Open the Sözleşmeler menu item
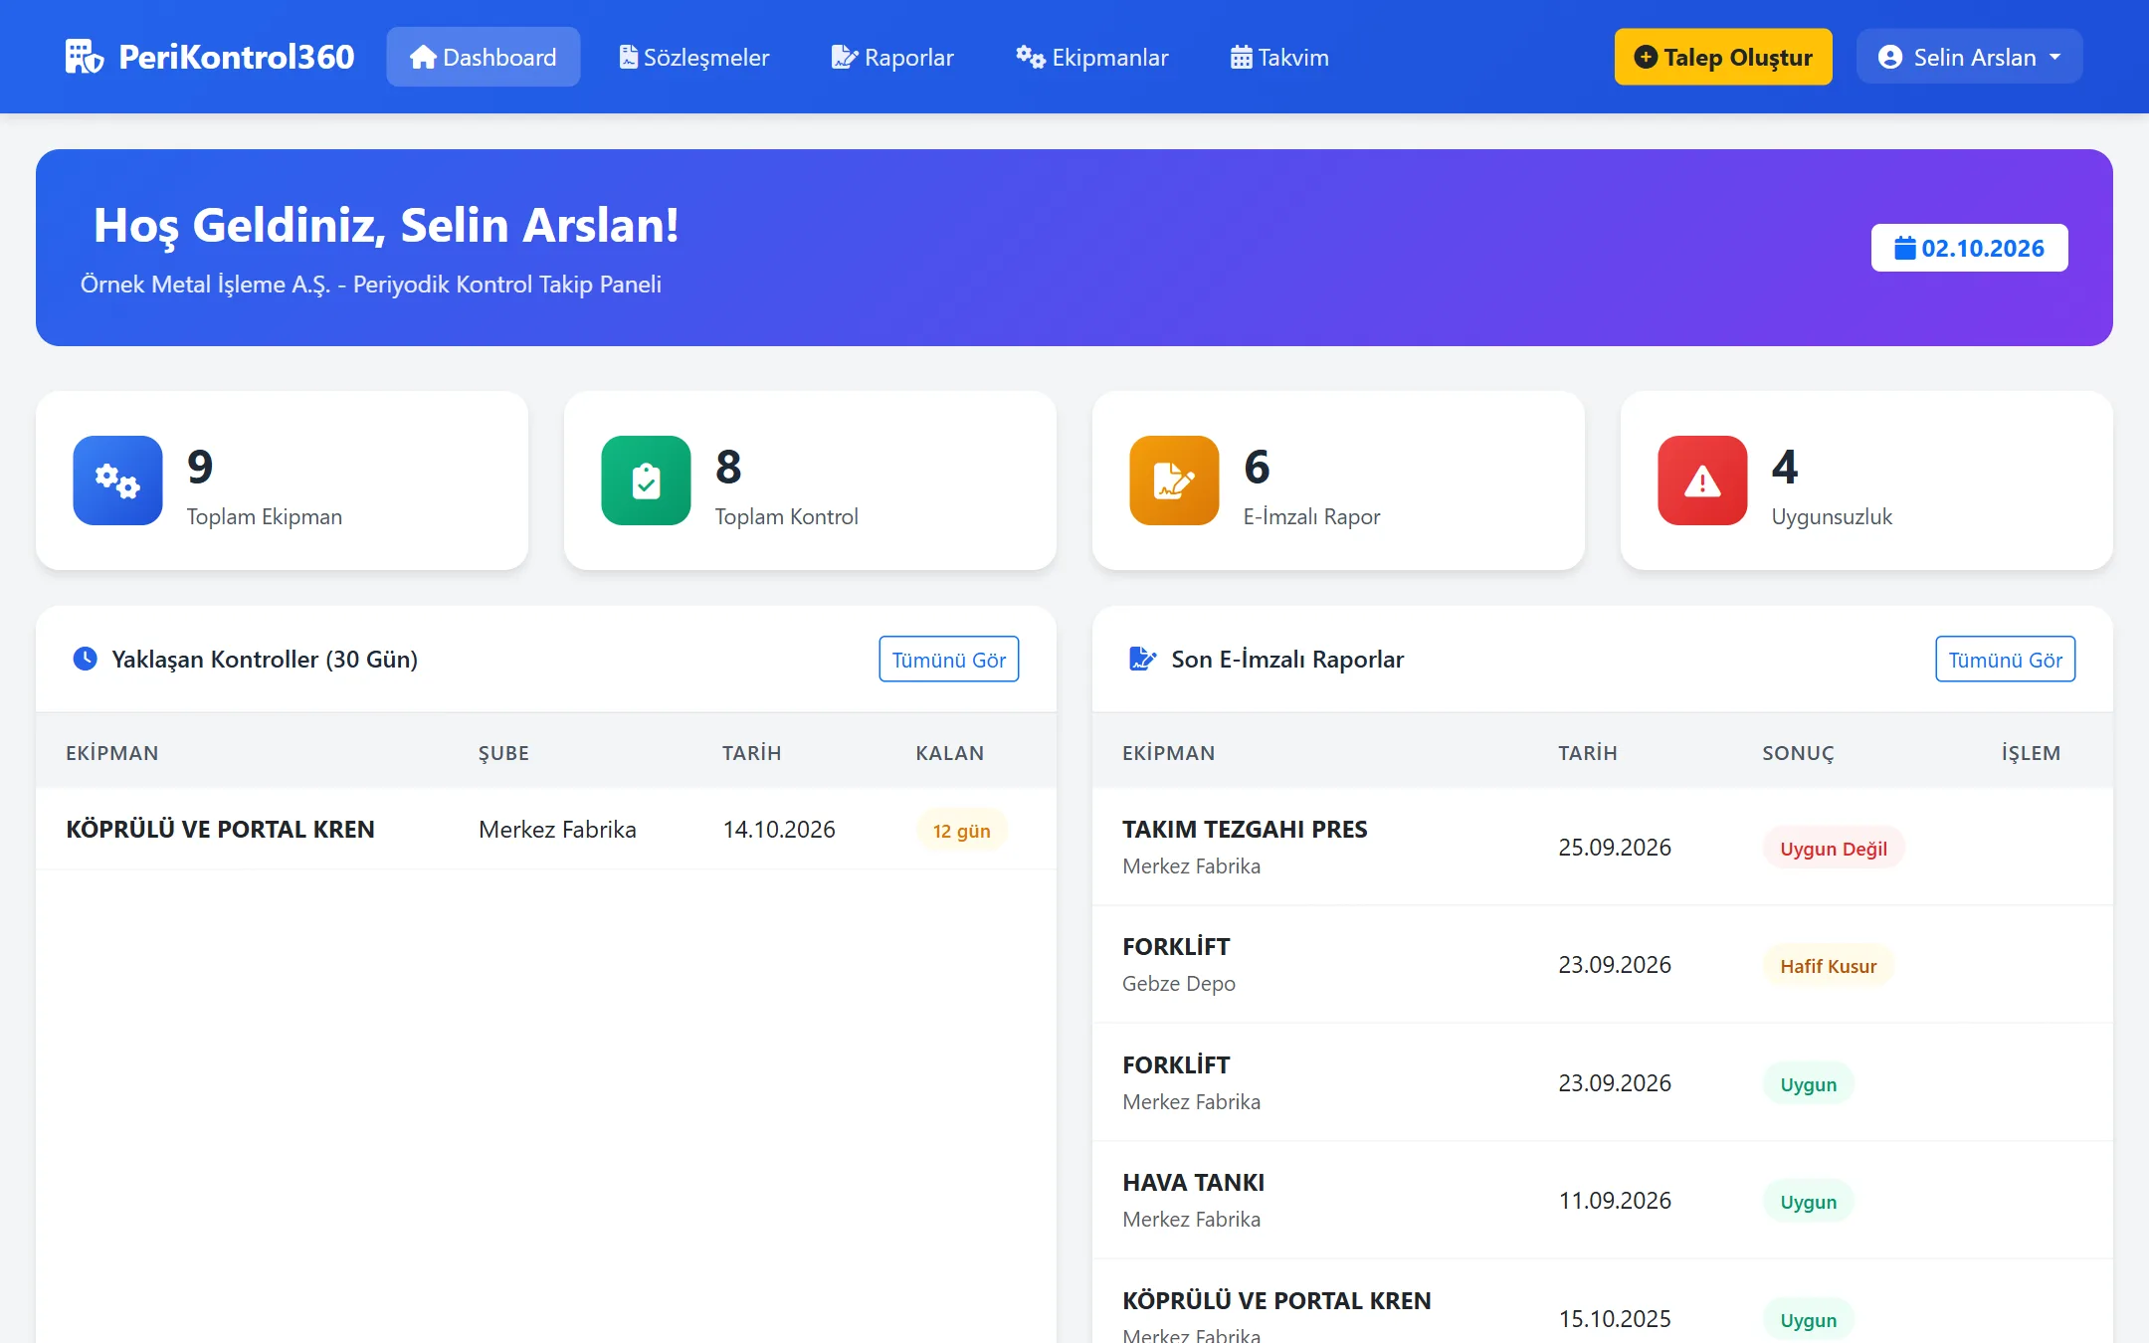 tap(693, 57)
